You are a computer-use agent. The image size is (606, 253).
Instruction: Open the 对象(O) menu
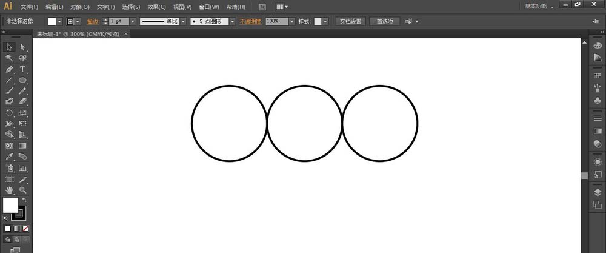click(79, 7)
